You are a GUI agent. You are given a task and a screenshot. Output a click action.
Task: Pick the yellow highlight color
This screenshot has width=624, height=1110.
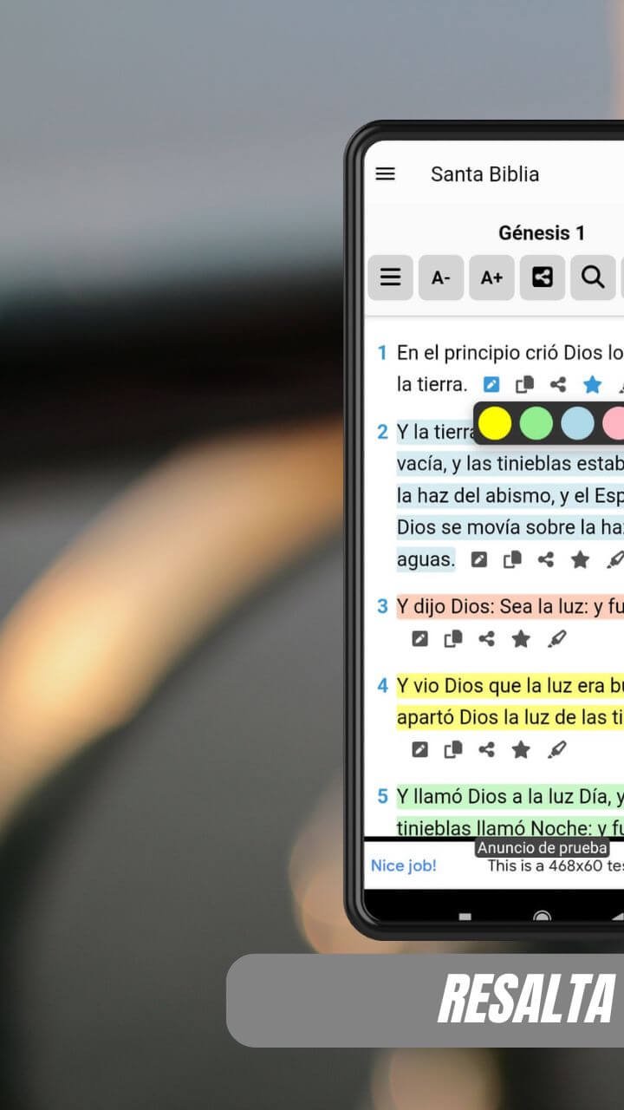click(495, 423)
